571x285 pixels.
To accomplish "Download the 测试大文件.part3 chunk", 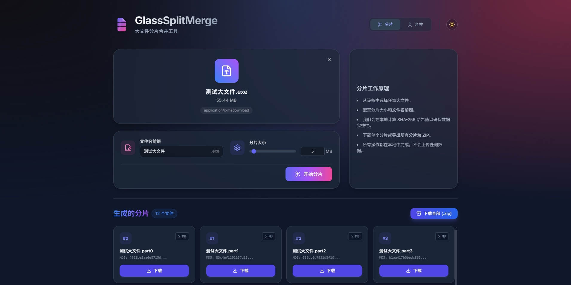I will tap(414, 271).
